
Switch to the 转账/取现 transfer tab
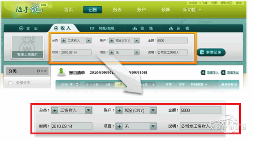102,28
